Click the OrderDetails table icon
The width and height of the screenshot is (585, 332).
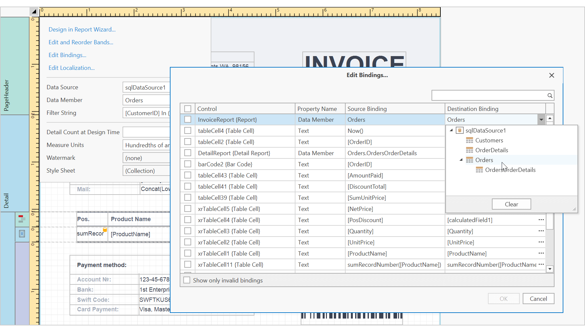pyautogui.click(x=470, y=150)
